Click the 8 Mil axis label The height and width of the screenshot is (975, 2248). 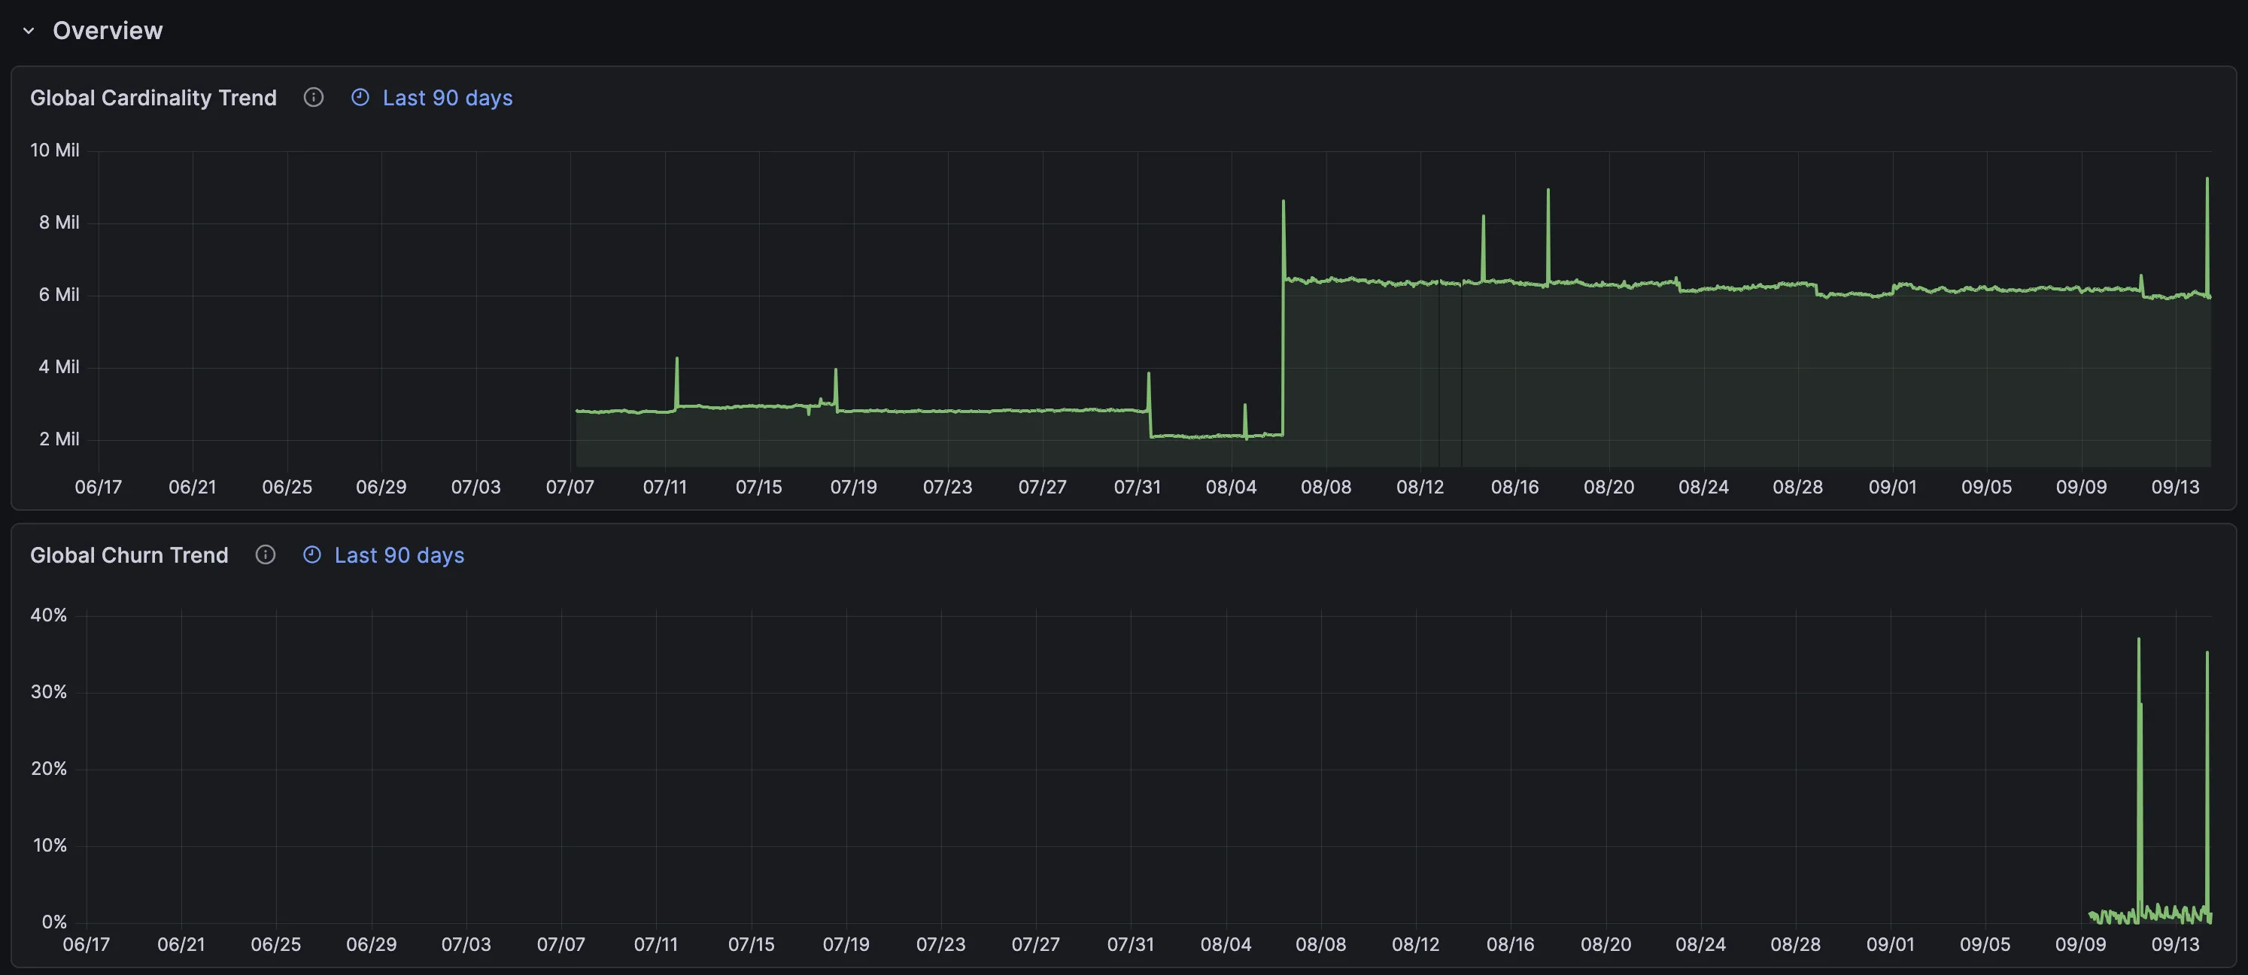59,223
